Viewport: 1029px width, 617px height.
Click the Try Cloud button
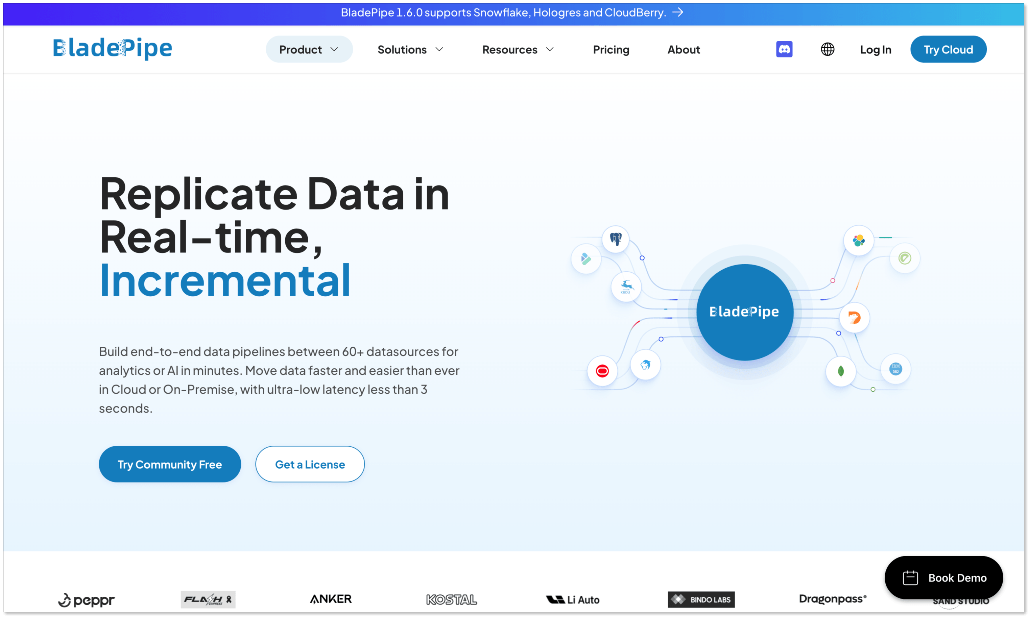tap(948, 49)
